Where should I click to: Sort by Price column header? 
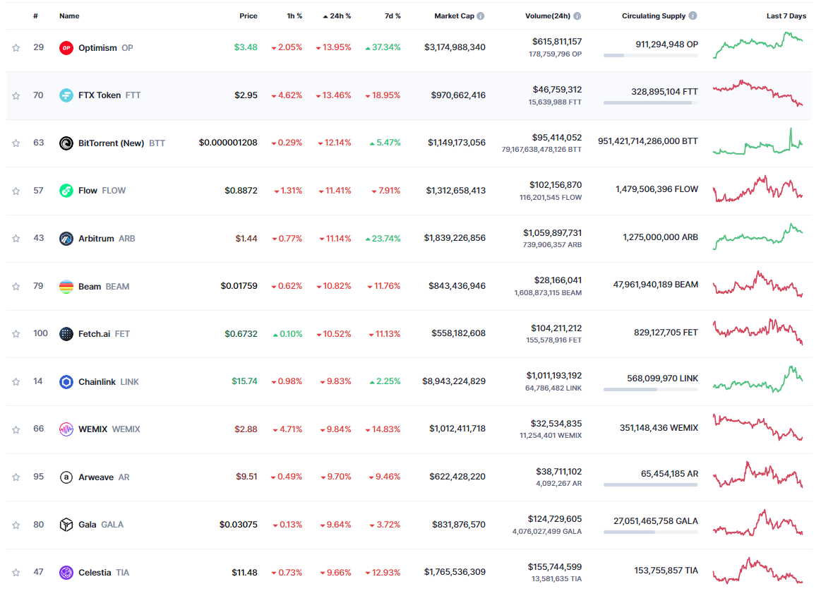click(248, 16)
